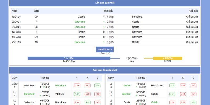Click odds 3.63 for Newcastle vs Barcelona
This screenshot has width=210, height=105.
(x=87, y=86)
